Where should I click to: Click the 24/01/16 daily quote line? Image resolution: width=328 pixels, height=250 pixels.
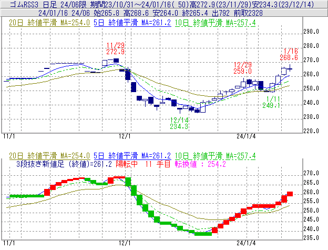point(150,13)
